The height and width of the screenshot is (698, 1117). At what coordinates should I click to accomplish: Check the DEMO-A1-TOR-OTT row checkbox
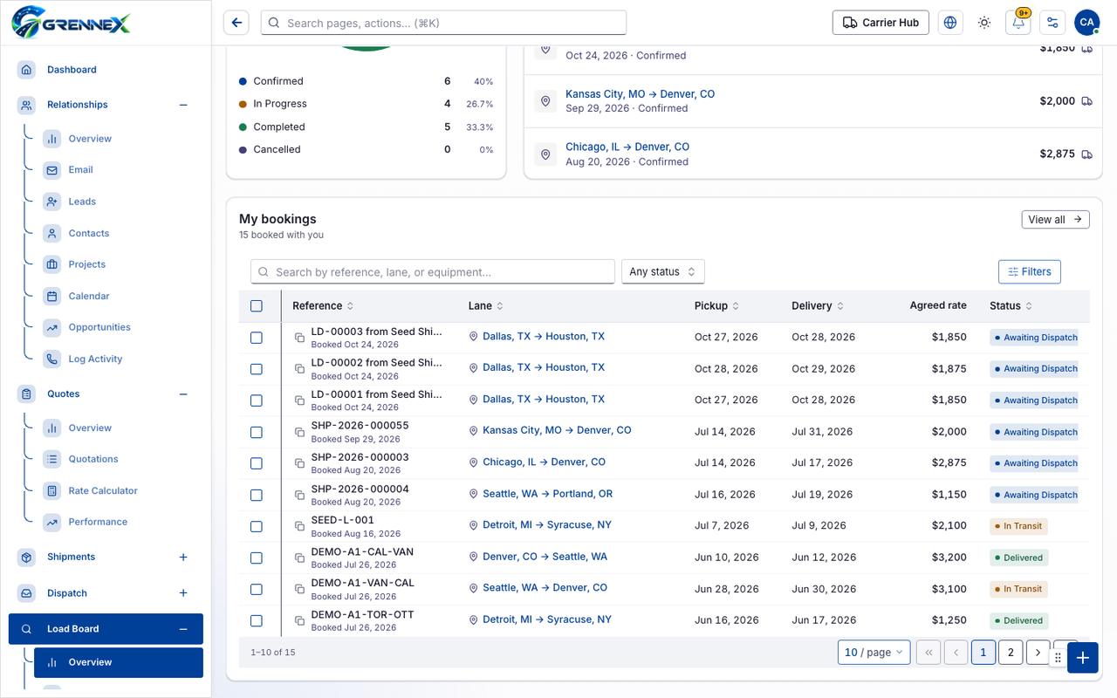pos(256,620)
